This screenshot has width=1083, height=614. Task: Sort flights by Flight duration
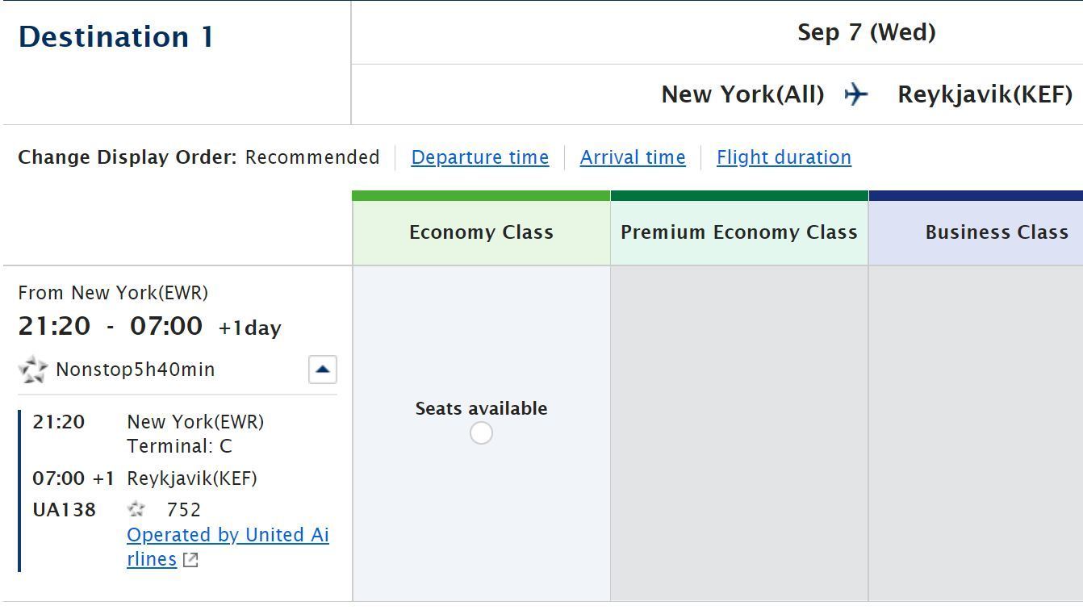coord(784,157)
